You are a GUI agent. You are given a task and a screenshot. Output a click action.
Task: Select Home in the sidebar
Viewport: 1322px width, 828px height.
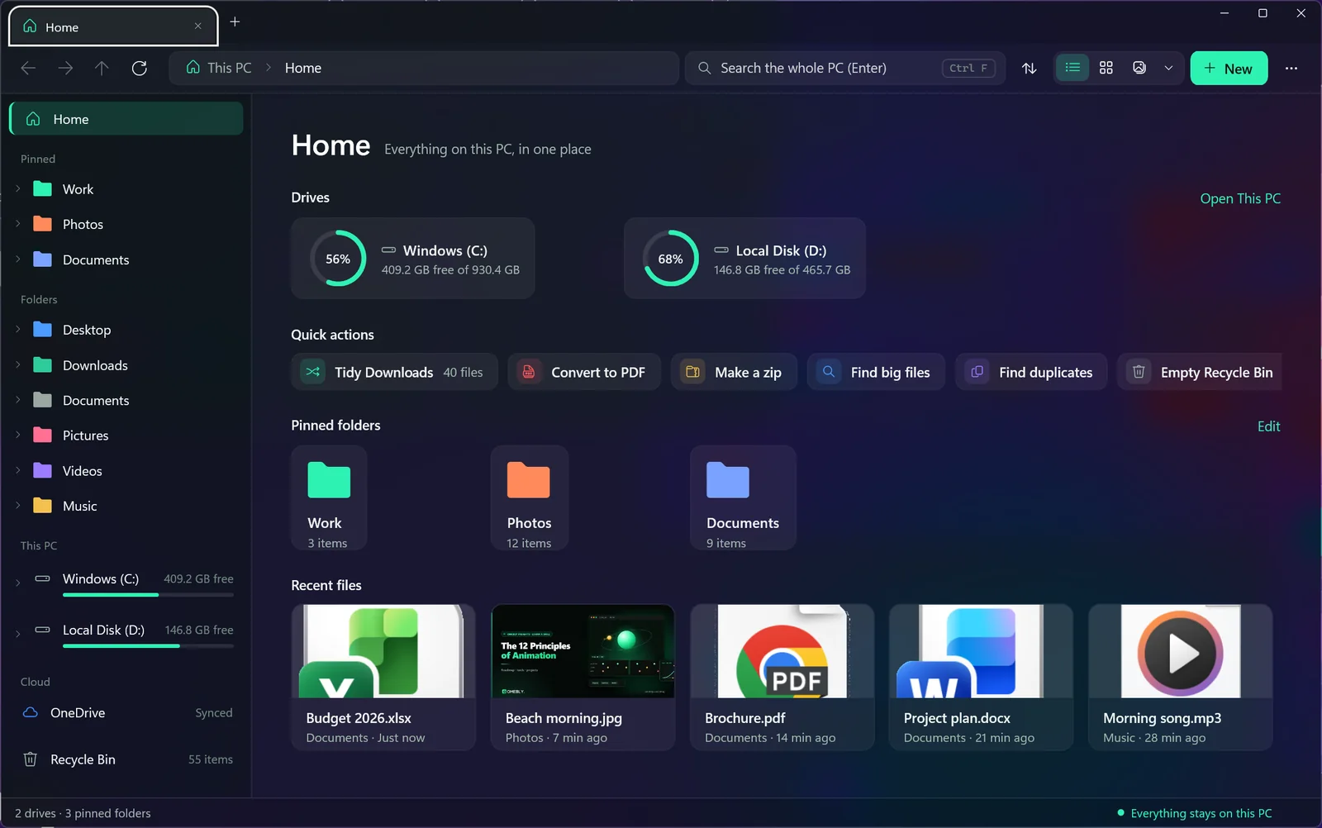[126, 119]
